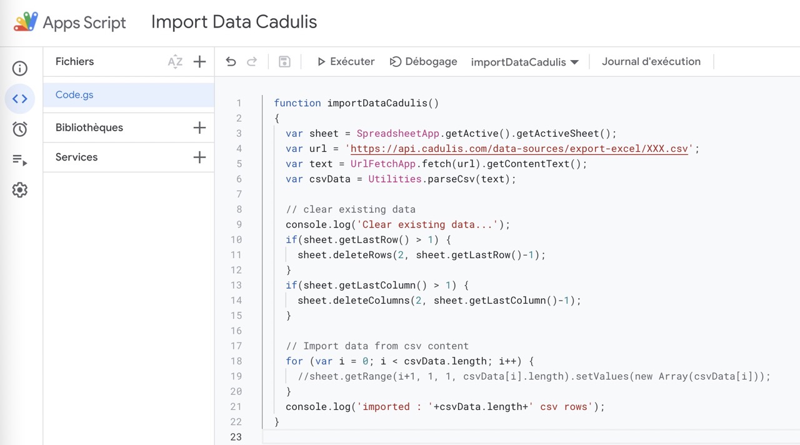Click the Import Data Cadulis project title
The width and height of the screenshot is (800, 445).
pyautogui.click(x=234, y=22)
